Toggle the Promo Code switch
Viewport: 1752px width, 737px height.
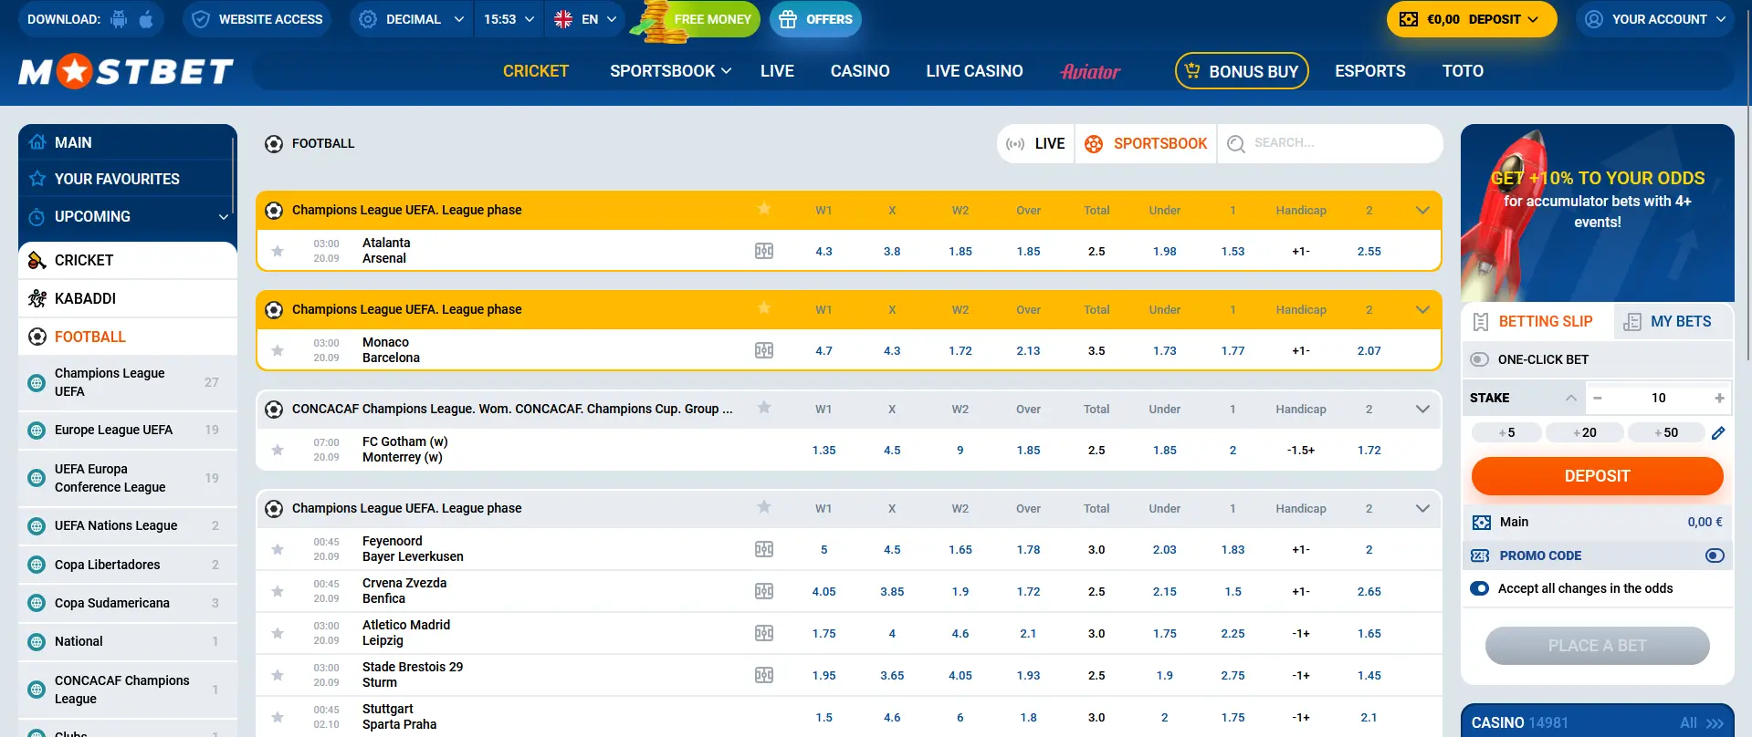click(x=1715, y=555)
